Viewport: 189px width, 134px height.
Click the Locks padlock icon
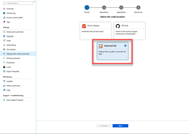(4, 67)
